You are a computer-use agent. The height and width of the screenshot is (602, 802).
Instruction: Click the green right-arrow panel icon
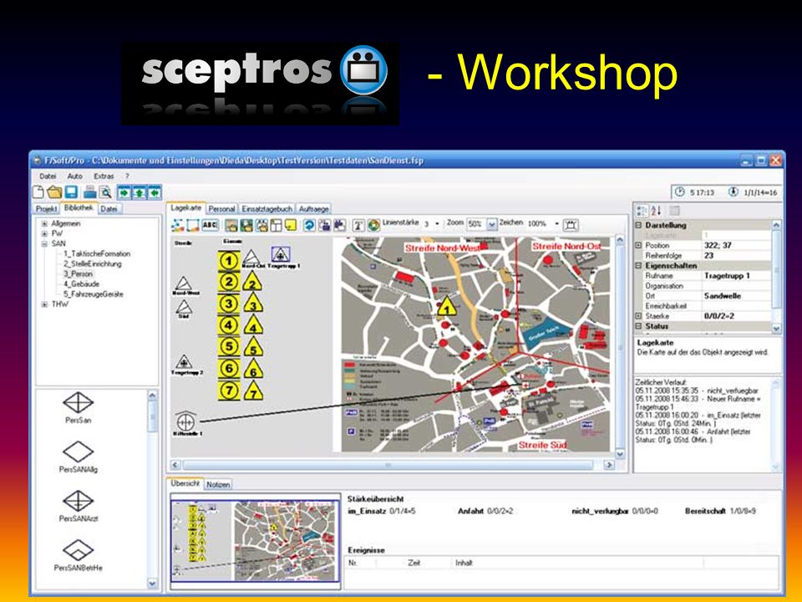point(124,192)
